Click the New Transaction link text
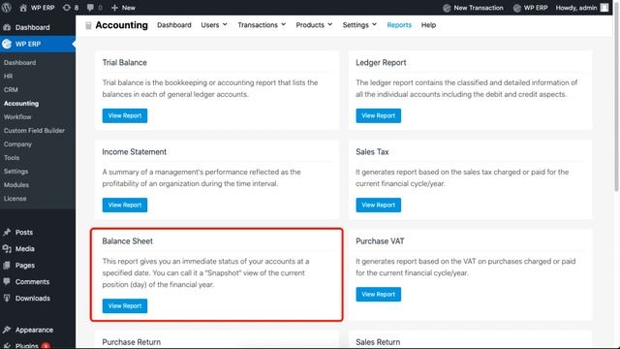Screen dimensions: 620x349 point(479,8)
